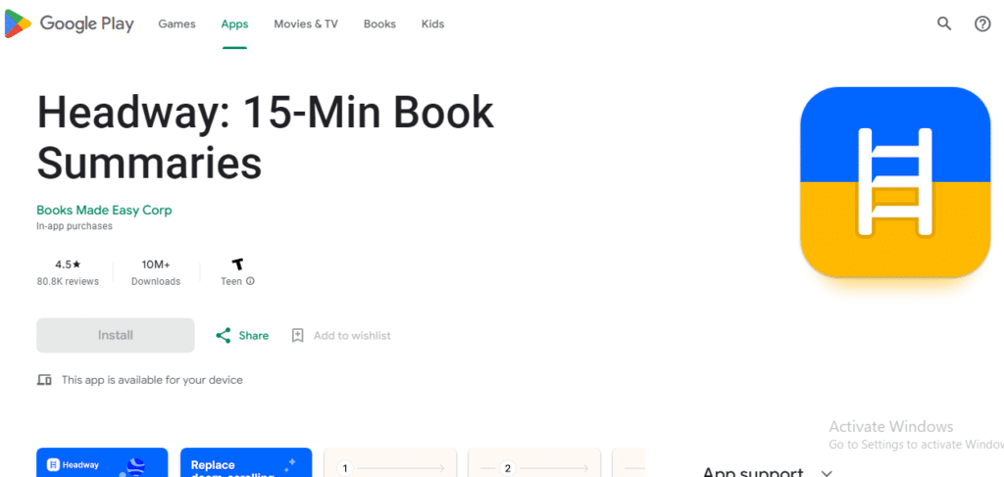The image size is (1004, 477).
Task: Click the Headway: 15-Min Book Summaries title
Action: [x=265, y=137]
